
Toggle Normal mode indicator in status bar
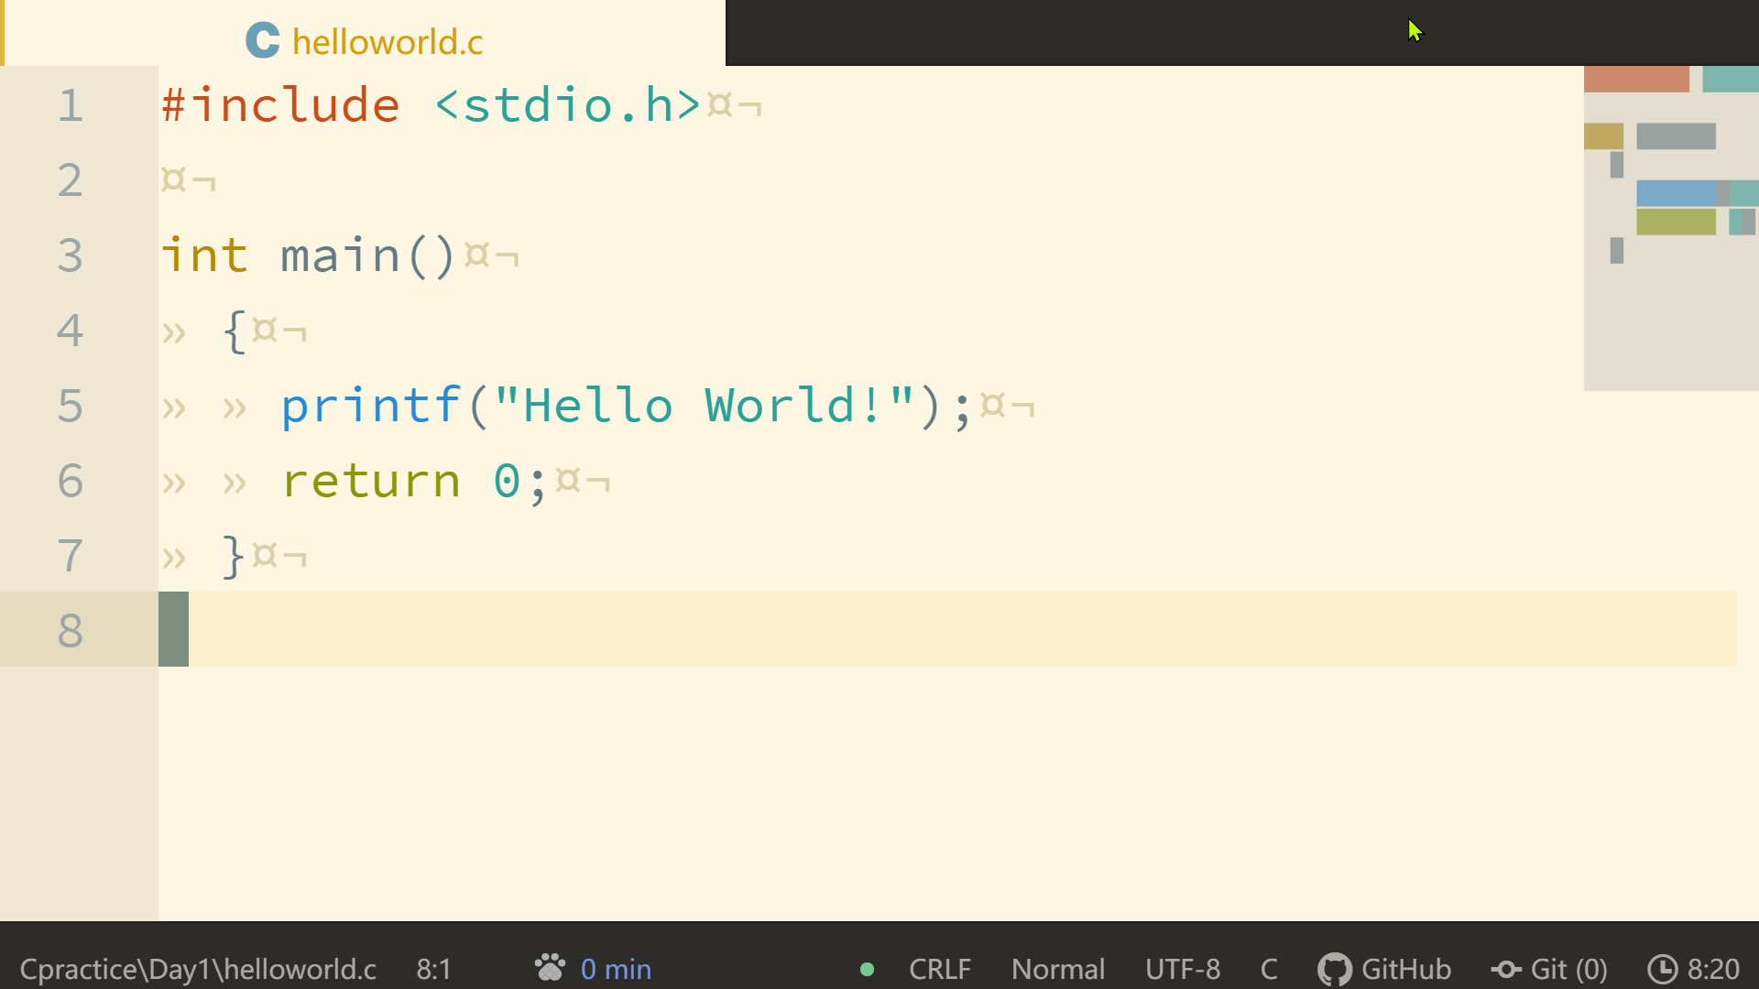[1057, 969]
